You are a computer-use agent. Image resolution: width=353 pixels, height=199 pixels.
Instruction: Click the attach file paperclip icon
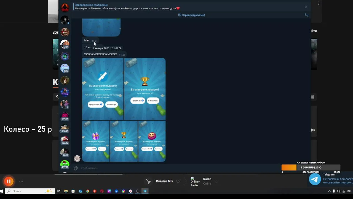pos(76,168)
